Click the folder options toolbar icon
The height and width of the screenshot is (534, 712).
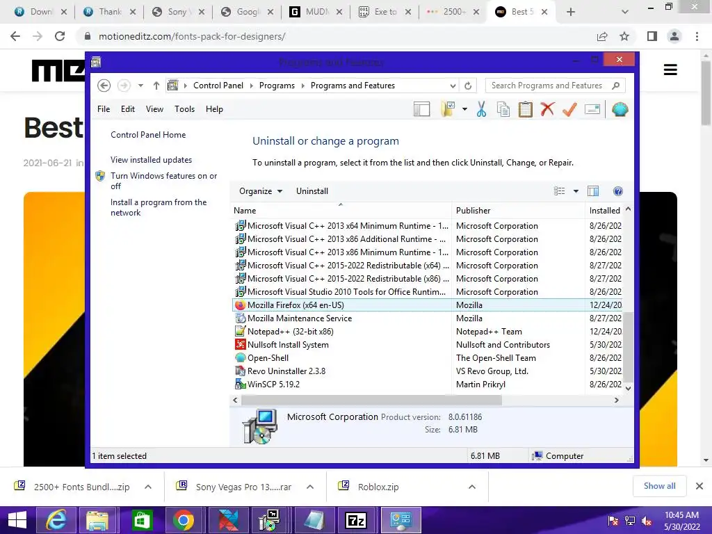[448, 109]
